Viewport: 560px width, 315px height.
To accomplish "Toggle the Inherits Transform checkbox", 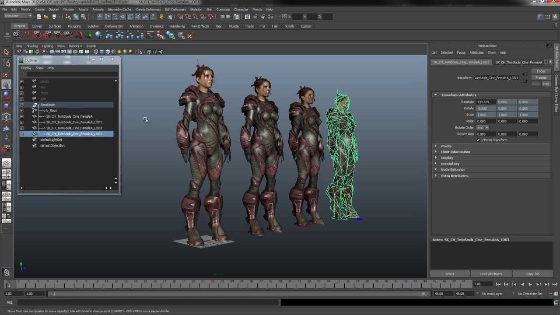I will pos(478,140).
